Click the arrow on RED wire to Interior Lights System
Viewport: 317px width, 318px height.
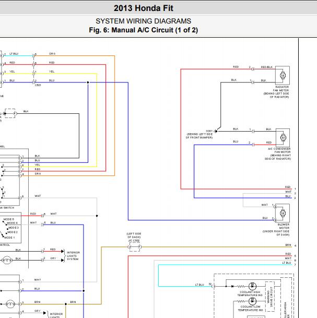tap(63, 251)
